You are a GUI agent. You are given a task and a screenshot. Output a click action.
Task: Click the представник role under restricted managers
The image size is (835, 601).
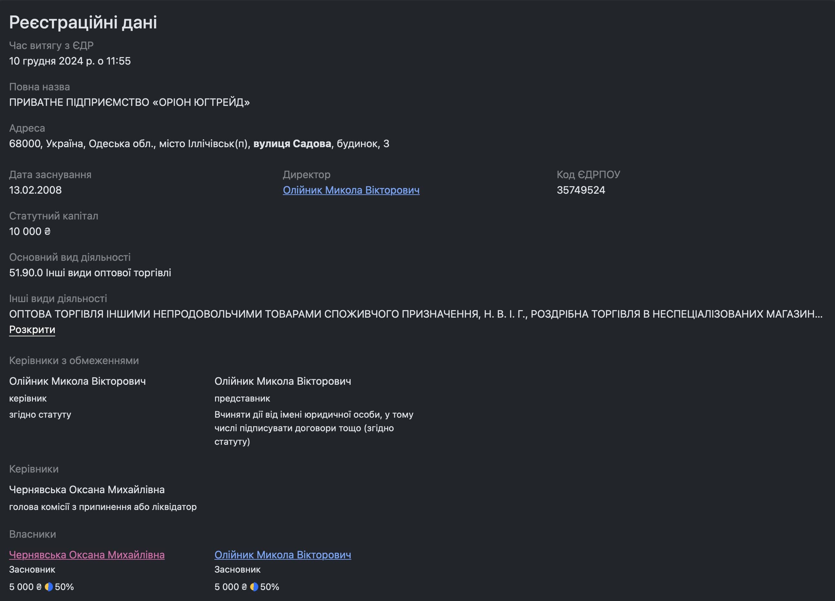coord(242,398)
